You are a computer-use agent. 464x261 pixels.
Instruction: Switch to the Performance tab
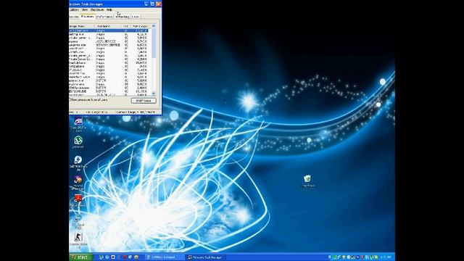pos(104,17)
